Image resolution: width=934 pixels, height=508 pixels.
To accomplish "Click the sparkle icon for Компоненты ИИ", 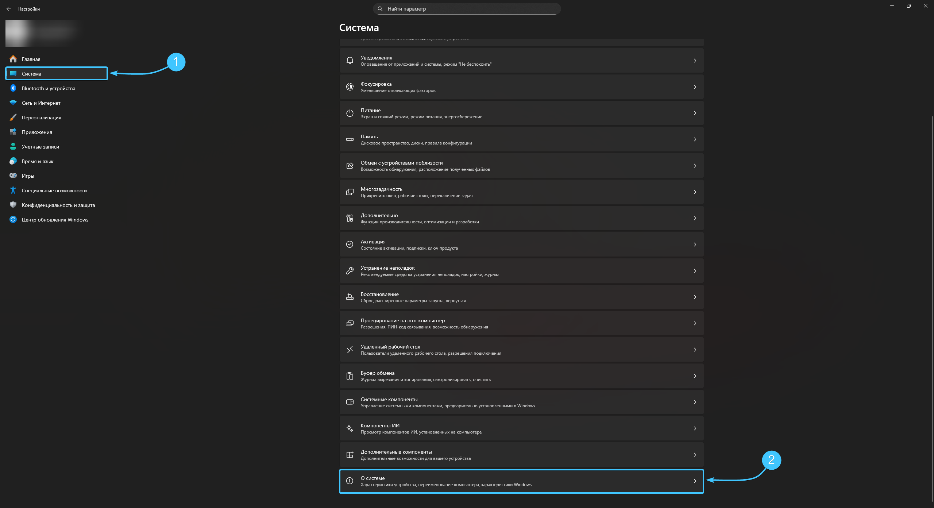I will 350,428.
